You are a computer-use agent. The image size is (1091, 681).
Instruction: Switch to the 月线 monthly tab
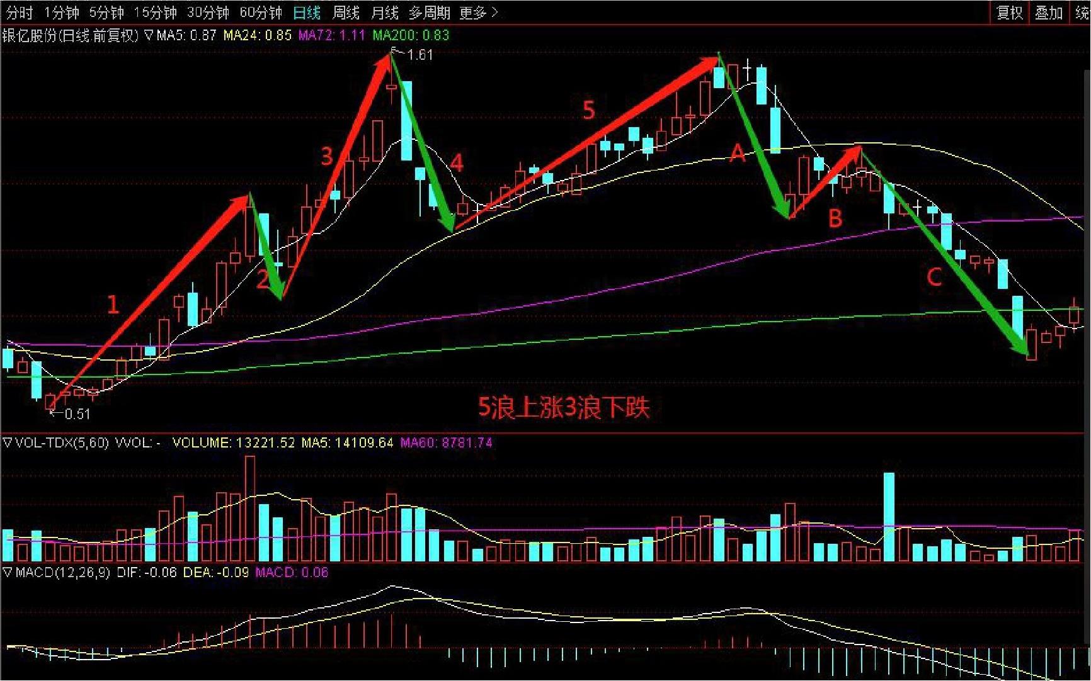tap(385, 13)
